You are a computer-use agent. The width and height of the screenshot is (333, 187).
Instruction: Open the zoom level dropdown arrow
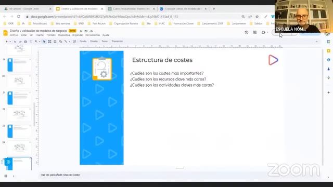[40, 42]
